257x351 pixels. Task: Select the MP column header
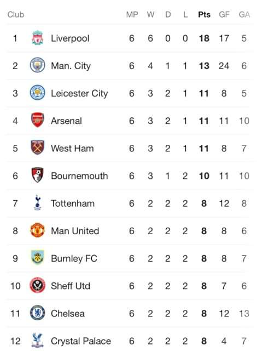pyautogui.click(x=132, y=15)
